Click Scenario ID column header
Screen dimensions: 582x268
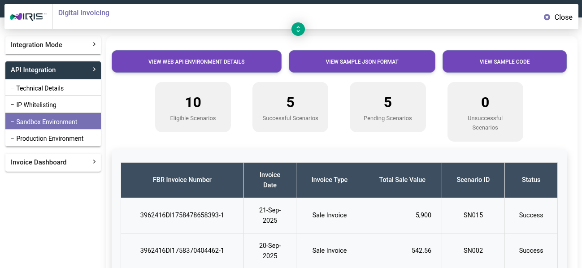[473, 180]
